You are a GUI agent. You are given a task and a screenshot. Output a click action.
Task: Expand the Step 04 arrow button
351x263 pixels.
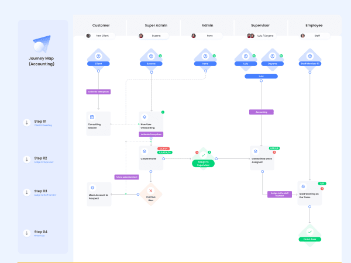(27, 233)
